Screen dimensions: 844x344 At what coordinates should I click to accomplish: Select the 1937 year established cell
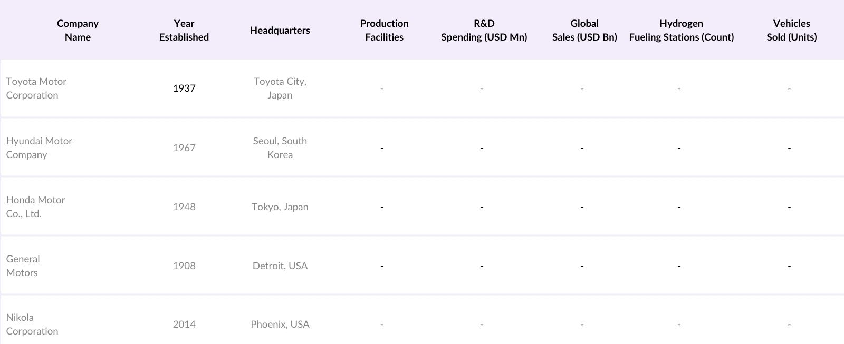(x=184, y=89)
